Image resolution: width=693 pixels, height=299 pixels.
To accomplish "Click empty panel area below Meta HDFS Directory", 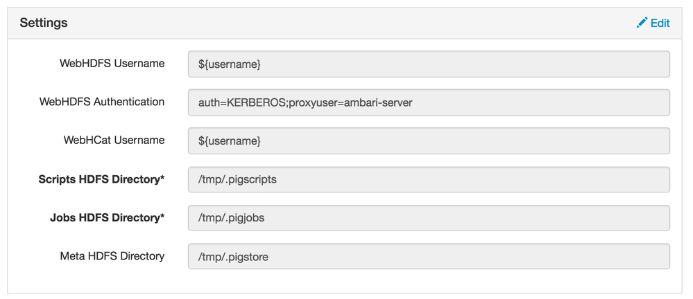I will click(x=347, y=281).
